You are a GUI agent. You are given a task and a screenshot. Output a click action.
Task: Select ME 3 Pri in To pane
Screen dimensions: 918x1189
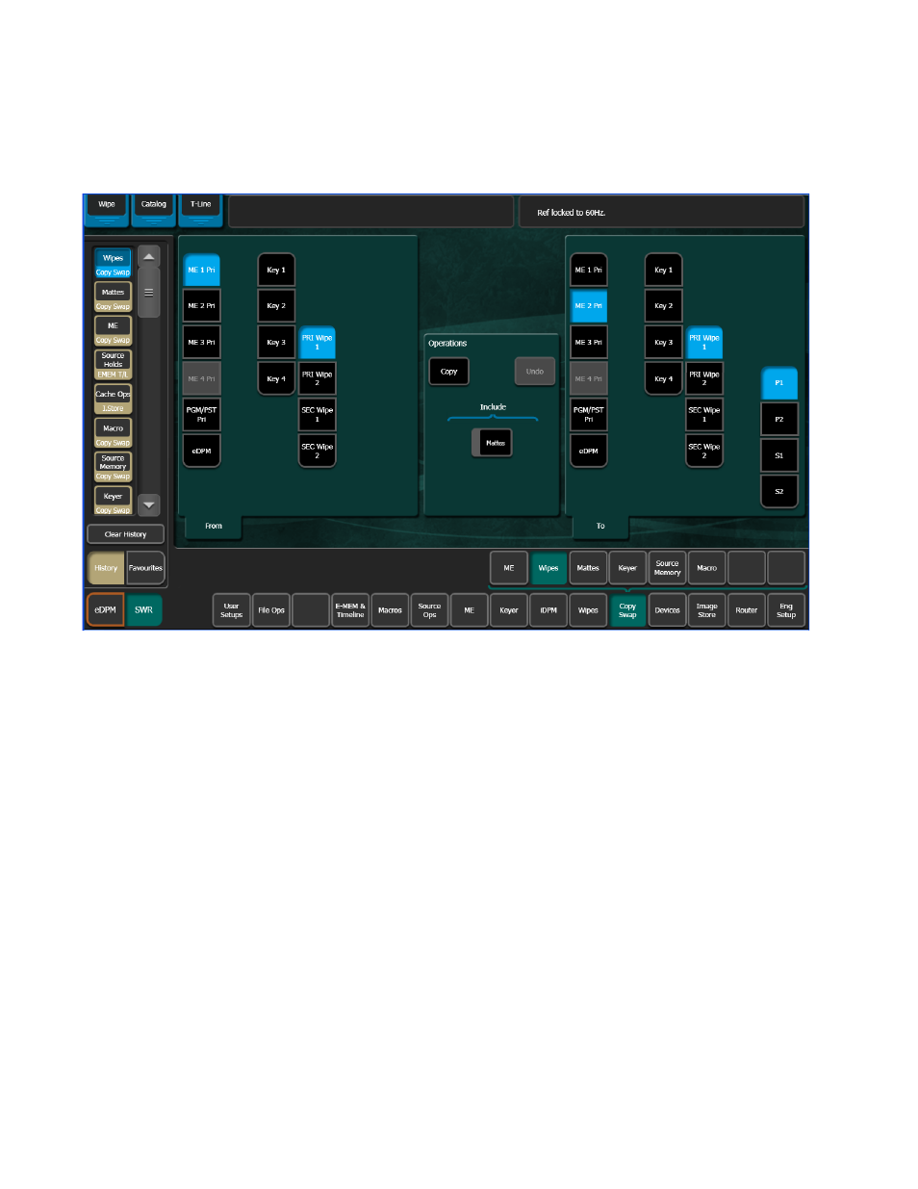(588, 343)
